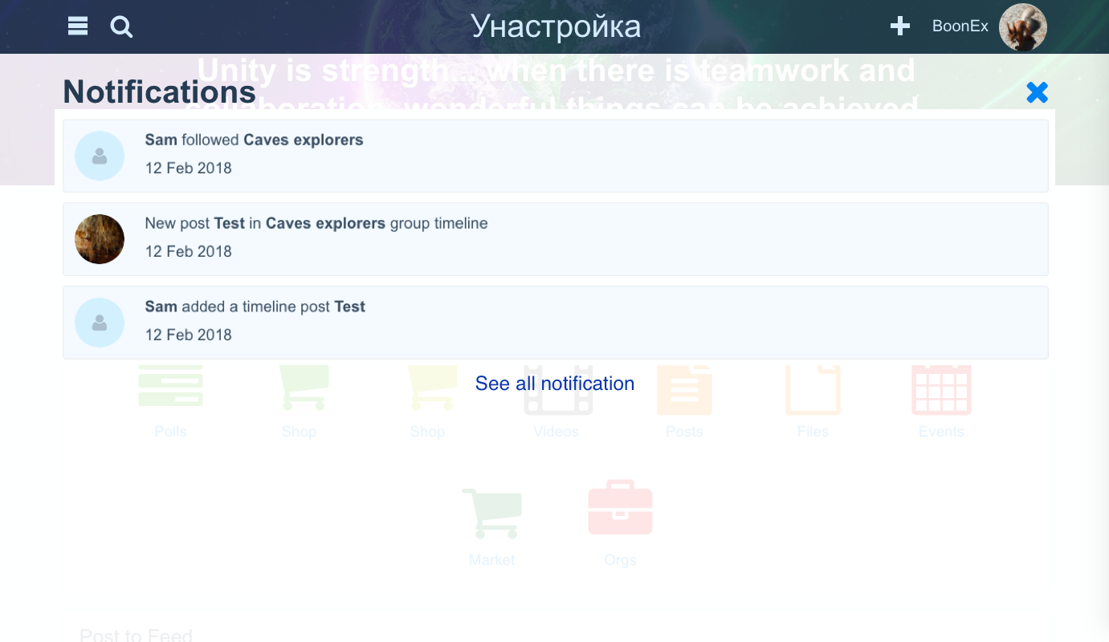This screenshot has width=1109, height=642.
Task: Click the Videos module icon
Action: click(556, 389)
